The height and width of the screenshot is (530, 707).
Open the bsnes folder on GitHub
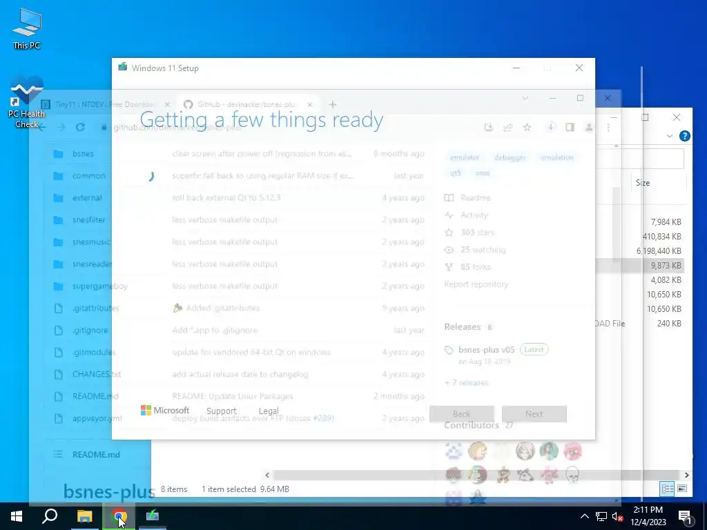[83, 154]
